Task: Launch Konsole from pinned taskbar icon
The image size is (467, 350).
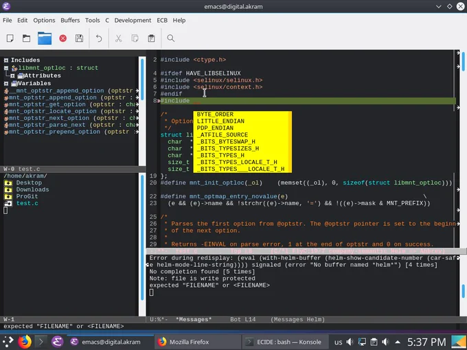Action: coord(41,342)
